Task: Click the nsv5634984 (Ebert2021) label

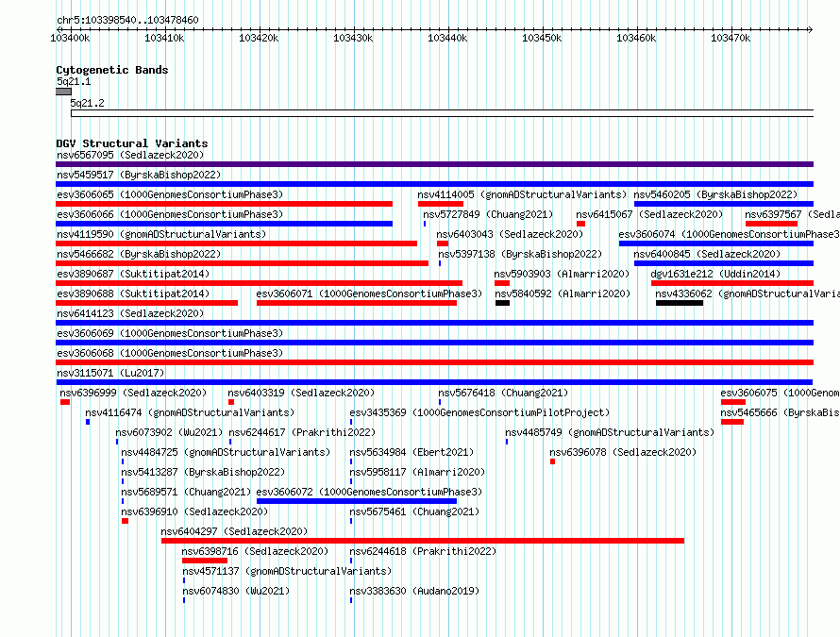Action: [x=412, y=452]
